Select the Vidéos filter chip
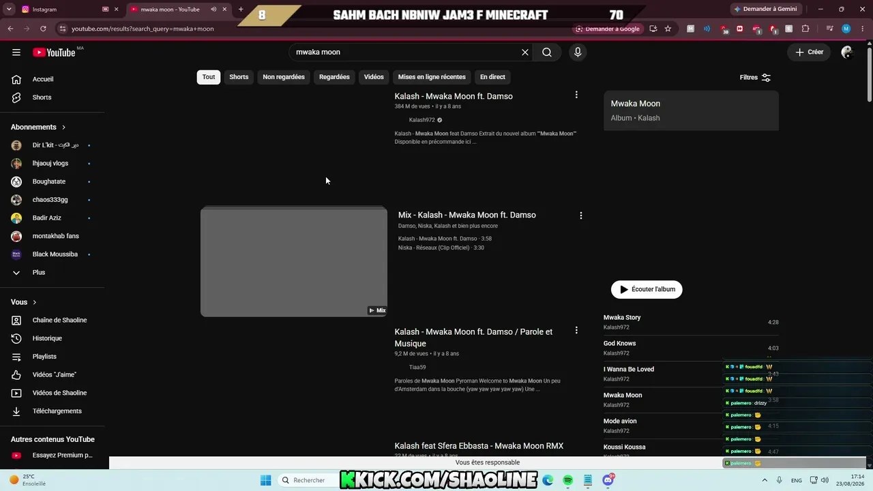873x491 pixels. [x=374, y=77]
